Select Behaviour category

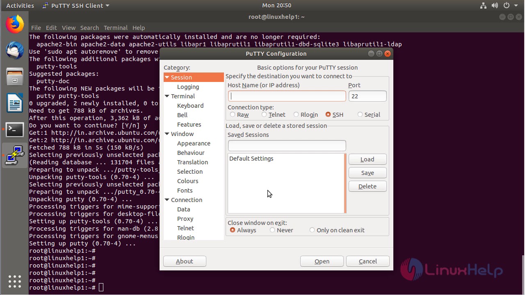[x=191, y=153]
